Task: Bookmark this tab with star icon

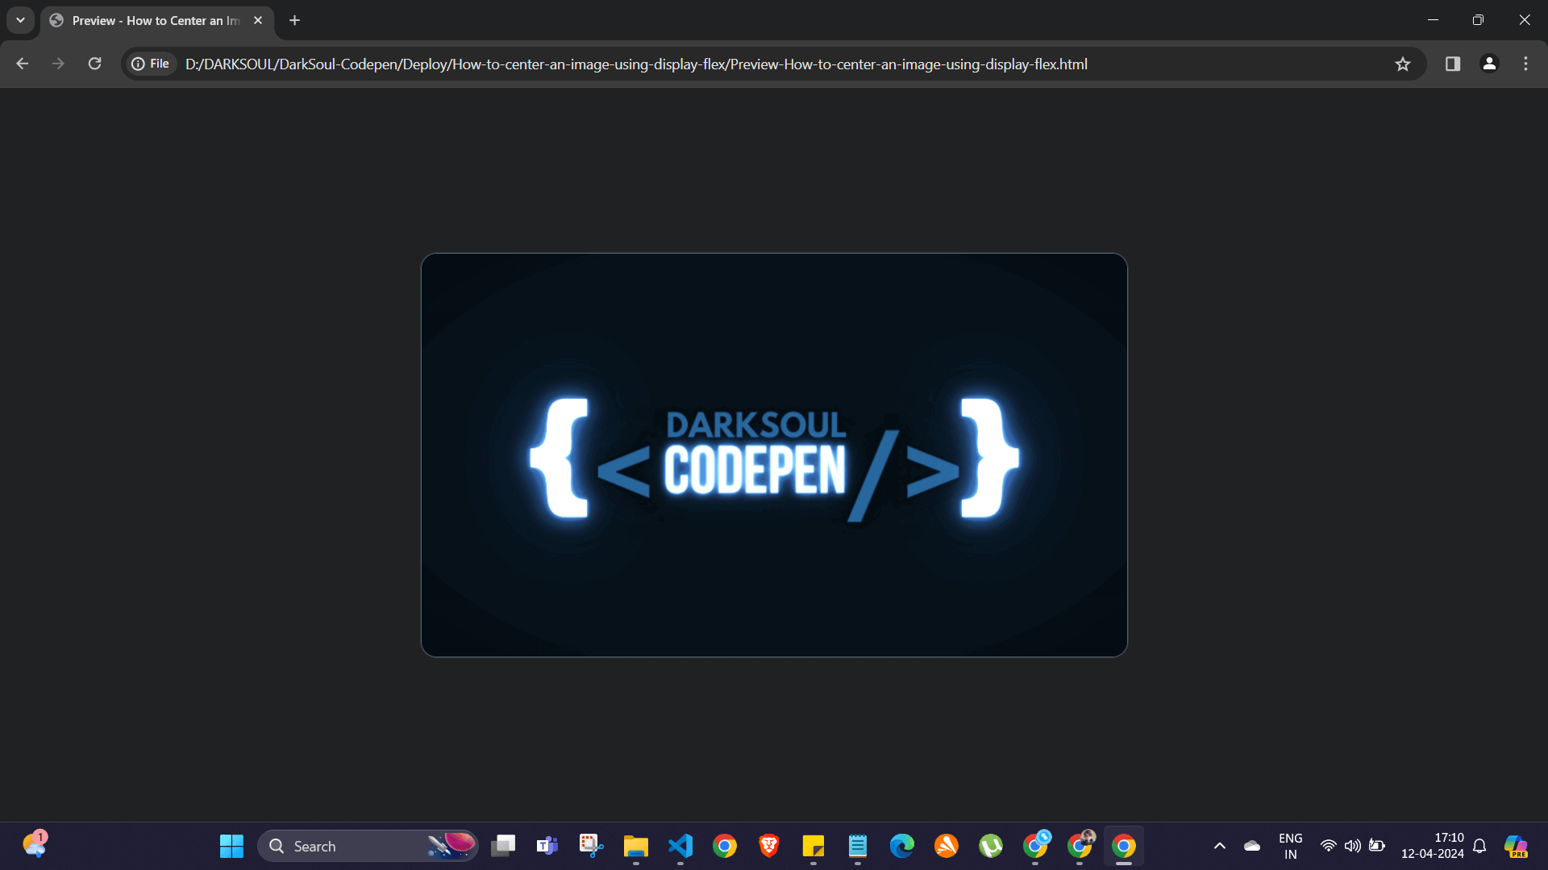Action: [1403, 64]
